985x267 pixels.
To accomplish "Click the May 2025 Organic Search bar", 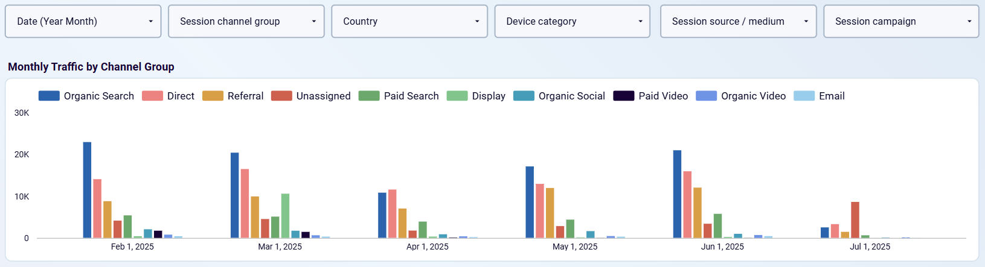I will [530, 202].
